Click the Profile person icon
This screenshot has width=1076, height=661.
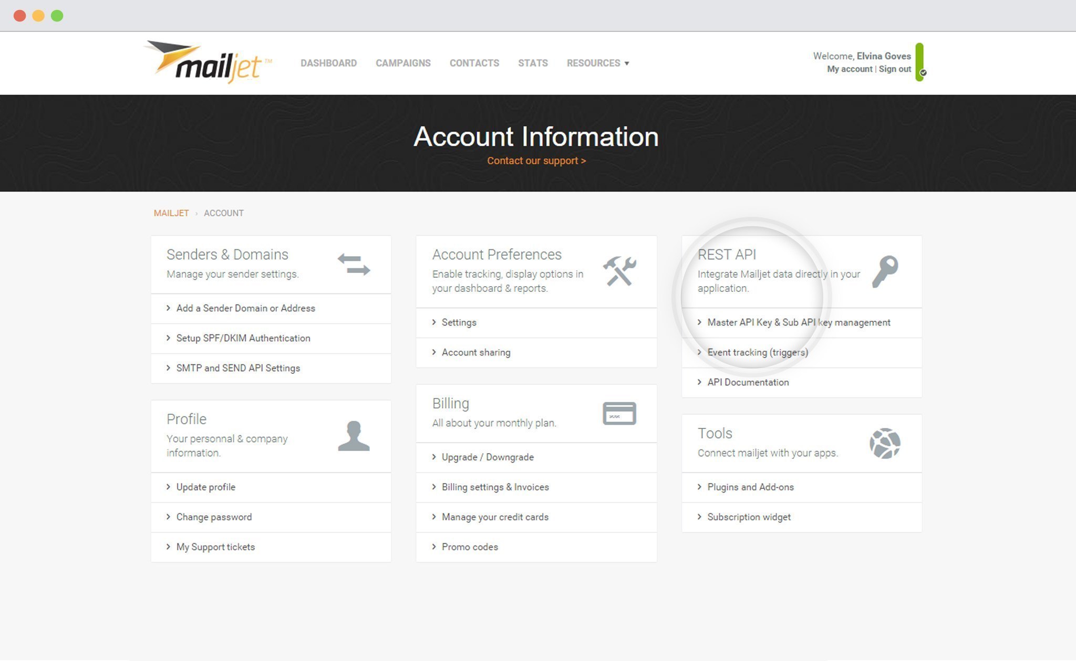point(354,436)
